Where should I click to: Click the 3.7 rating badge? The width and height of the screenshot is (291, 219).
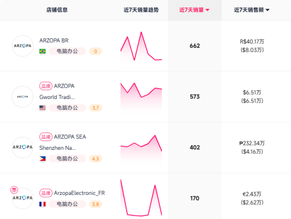pyautogui.click(x=96, y=108)
